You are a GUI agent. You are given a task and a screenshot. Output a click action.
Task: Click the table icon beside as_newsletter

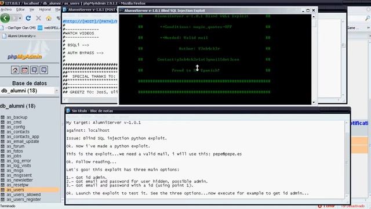click(2, 180)
